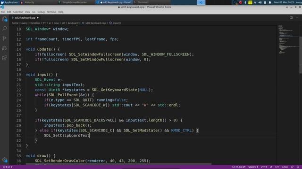Open the File menu
This screenshot has height=169, width=302.
3,12
